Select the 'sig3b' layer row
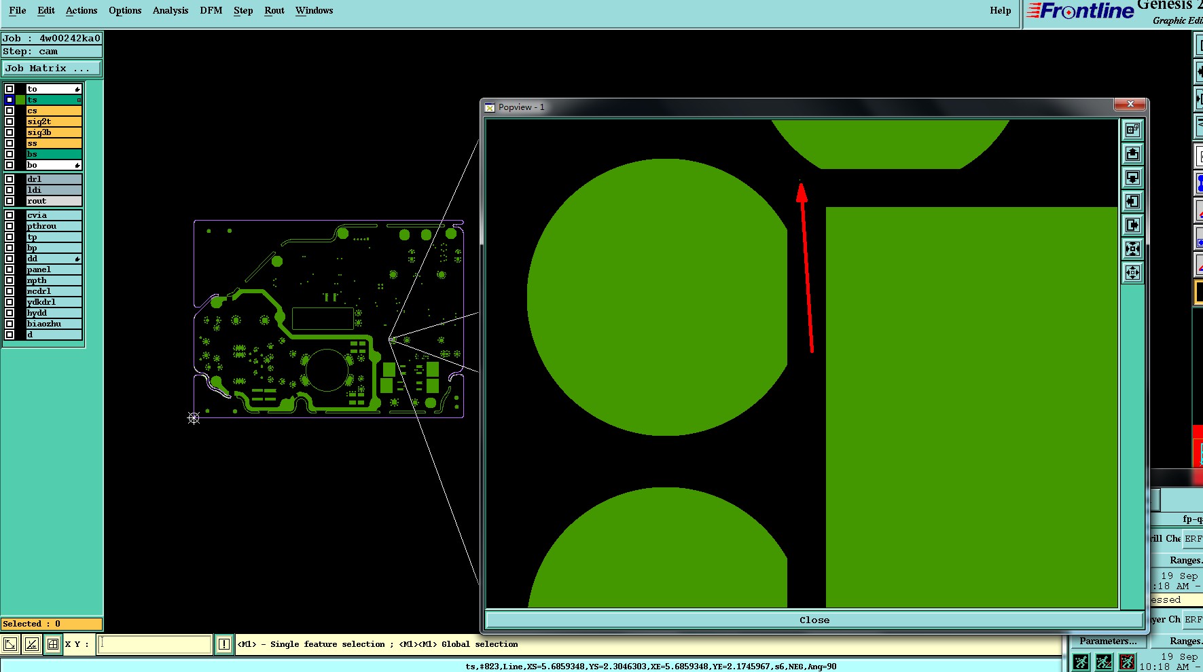 (x=54, y=132)
